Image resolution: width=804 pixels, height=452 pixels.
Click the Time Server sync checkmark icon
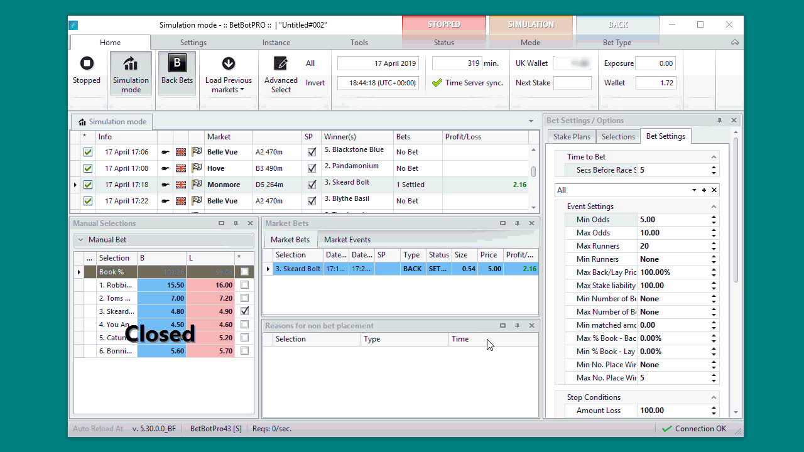click(437, 83)
